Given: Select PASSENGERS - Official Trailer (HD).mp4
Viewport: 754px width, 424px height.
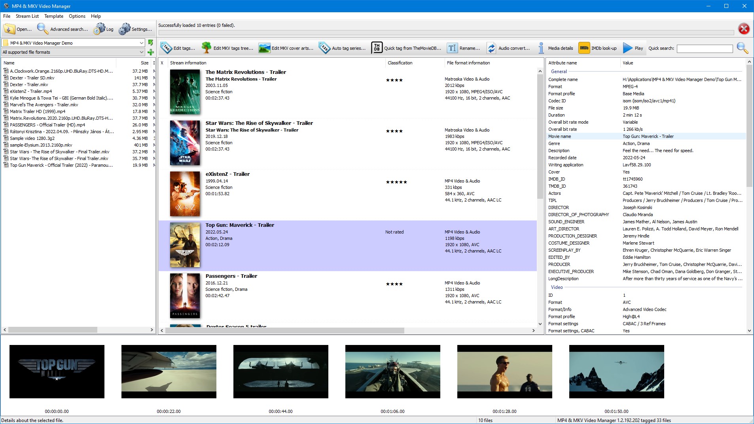Looking at the screenshot, I should 47,125.
